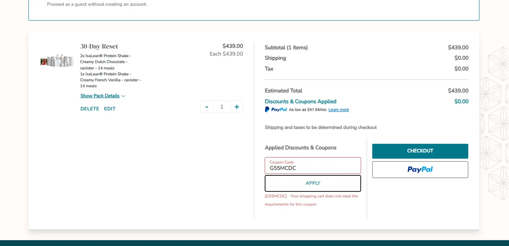Click the Shipping and taxes notice text
The image size is (509, 246).
[x=321, y=127]
